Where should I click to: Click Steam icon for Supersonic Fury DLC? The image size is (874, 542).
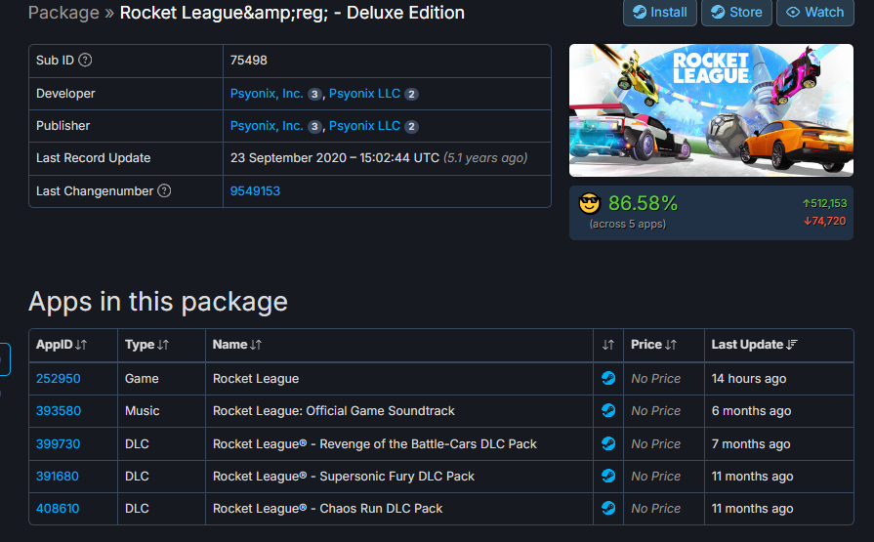coord(608,477)
